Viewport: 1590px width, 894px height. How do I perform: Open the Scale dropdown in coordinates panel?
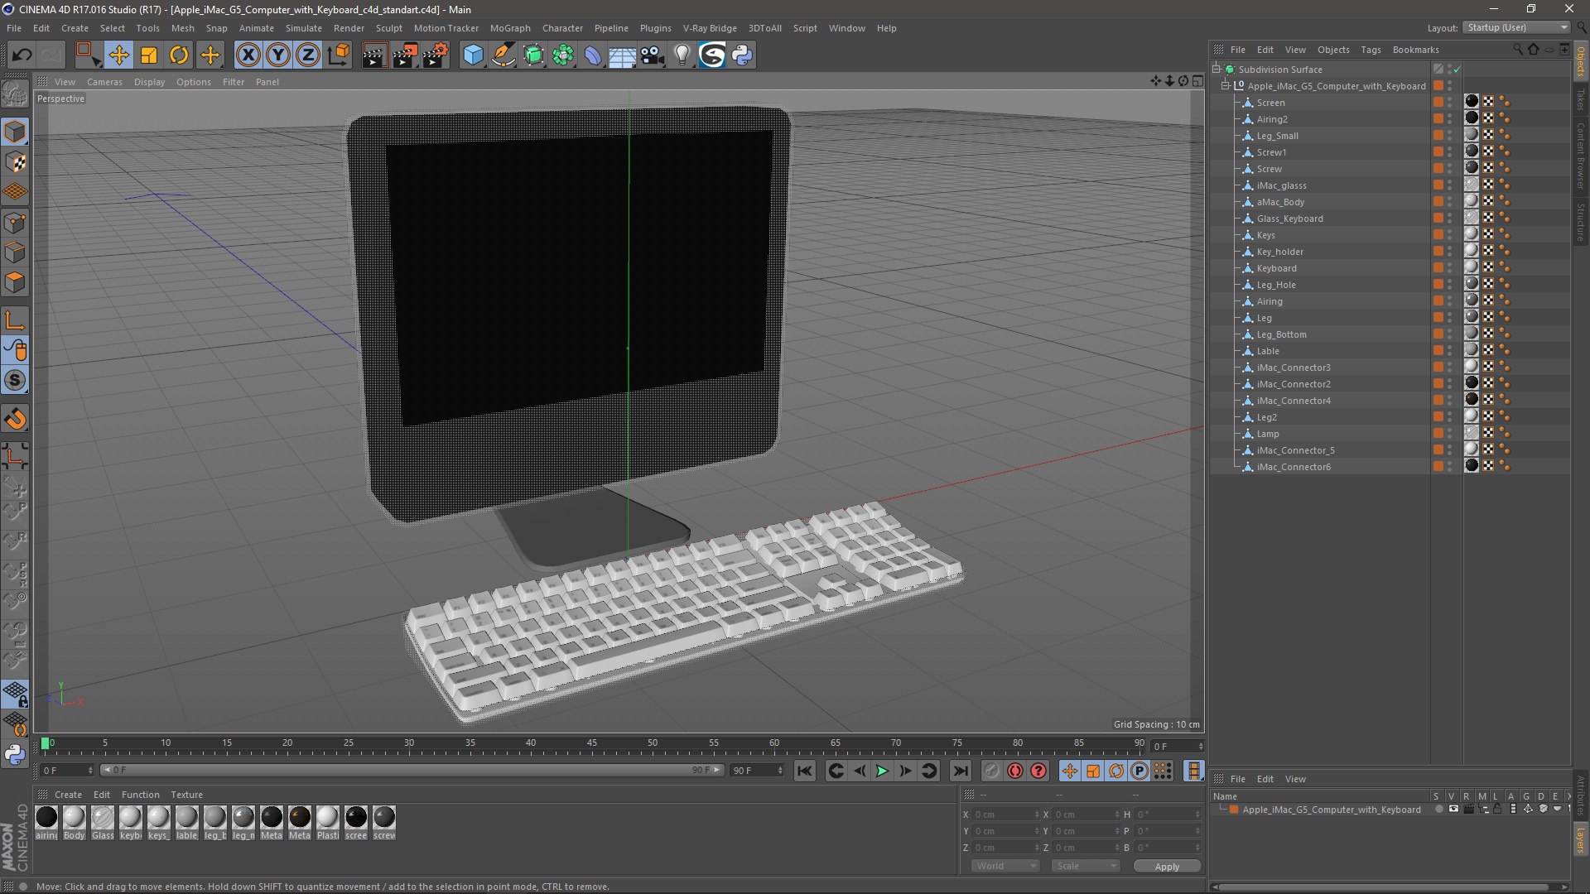[x=1085, y=866]
